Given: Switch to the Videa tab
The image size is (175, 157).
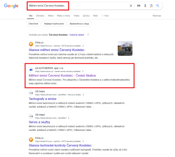Looking at the screenshot, I should click(76, 16).
